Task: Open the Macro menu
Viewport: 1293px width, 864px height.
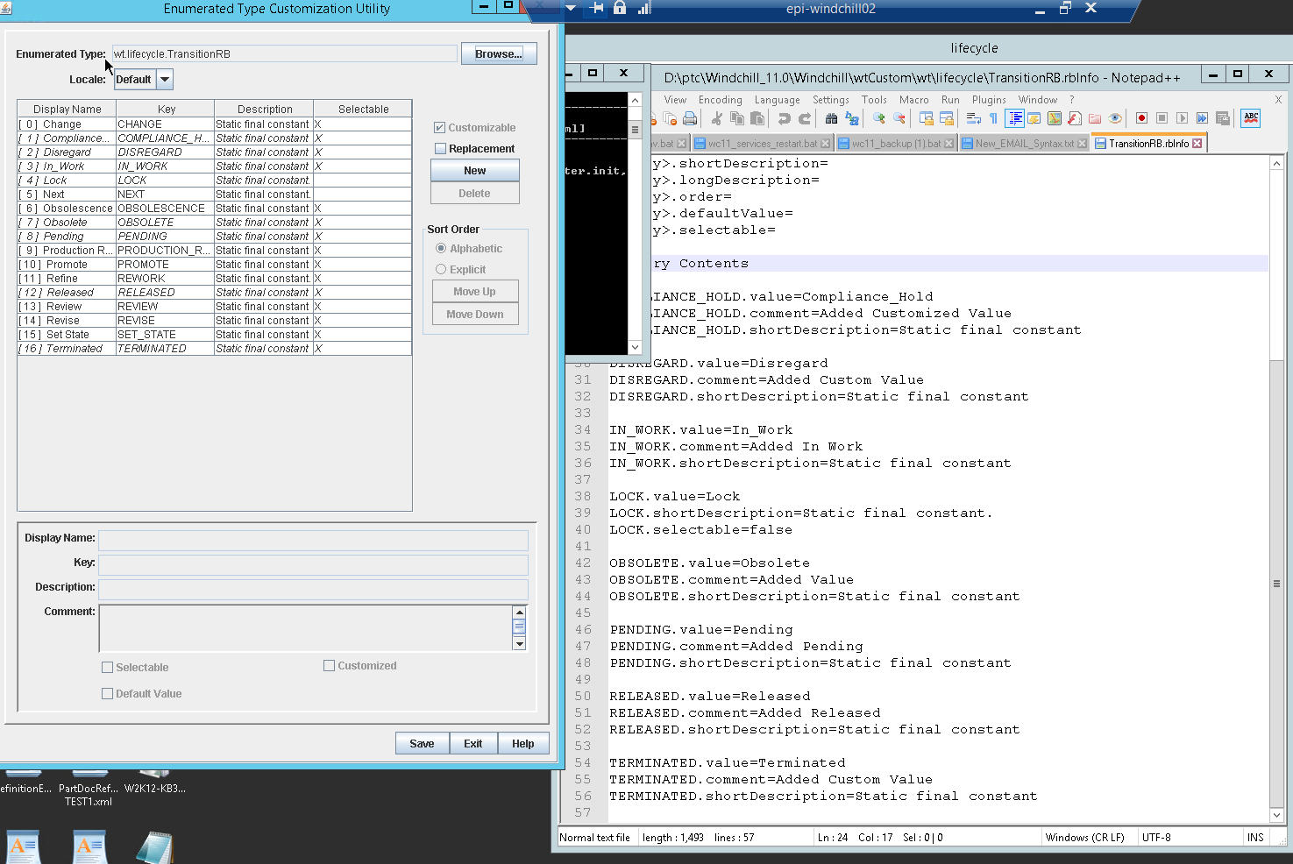Action: (914, 100)
